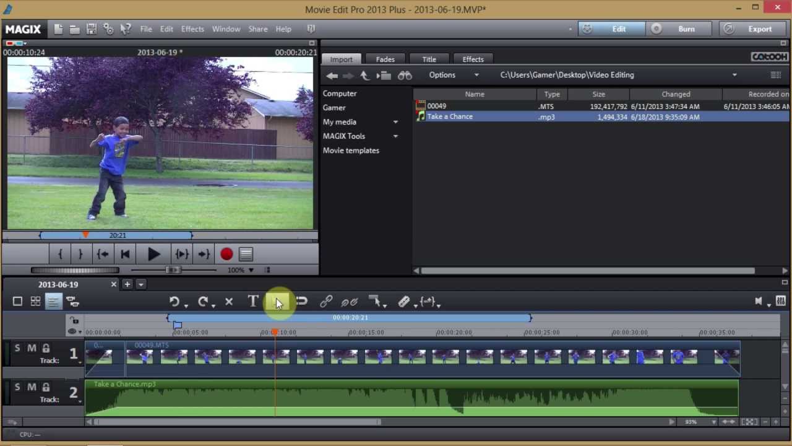Open the File menu

(x=146, y=29)
